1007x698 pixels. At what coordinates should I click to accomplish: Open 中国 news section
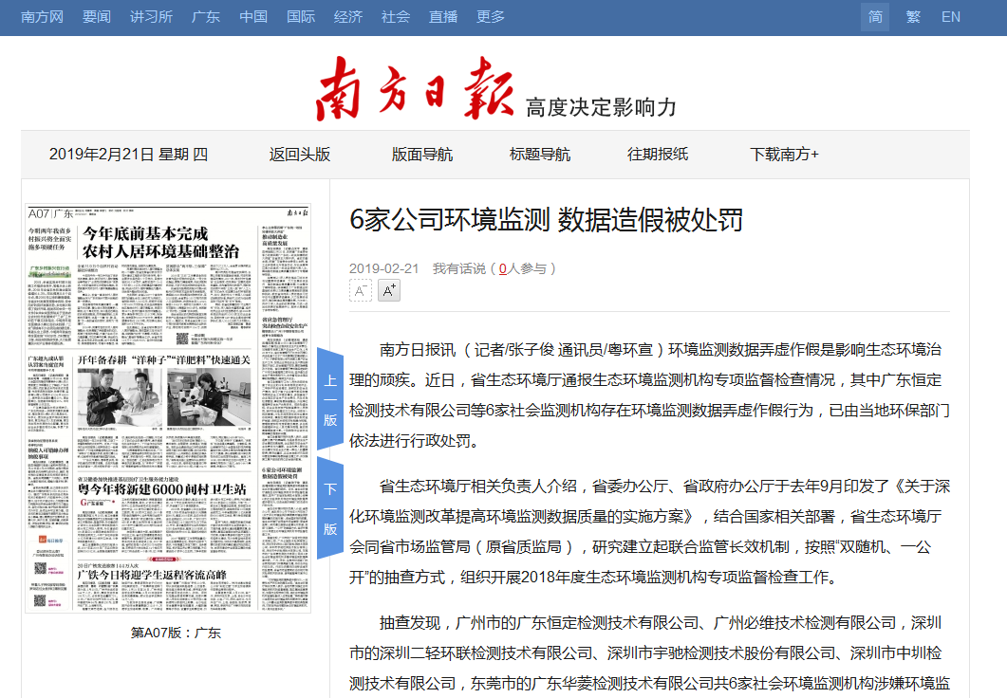click(253, 17)
